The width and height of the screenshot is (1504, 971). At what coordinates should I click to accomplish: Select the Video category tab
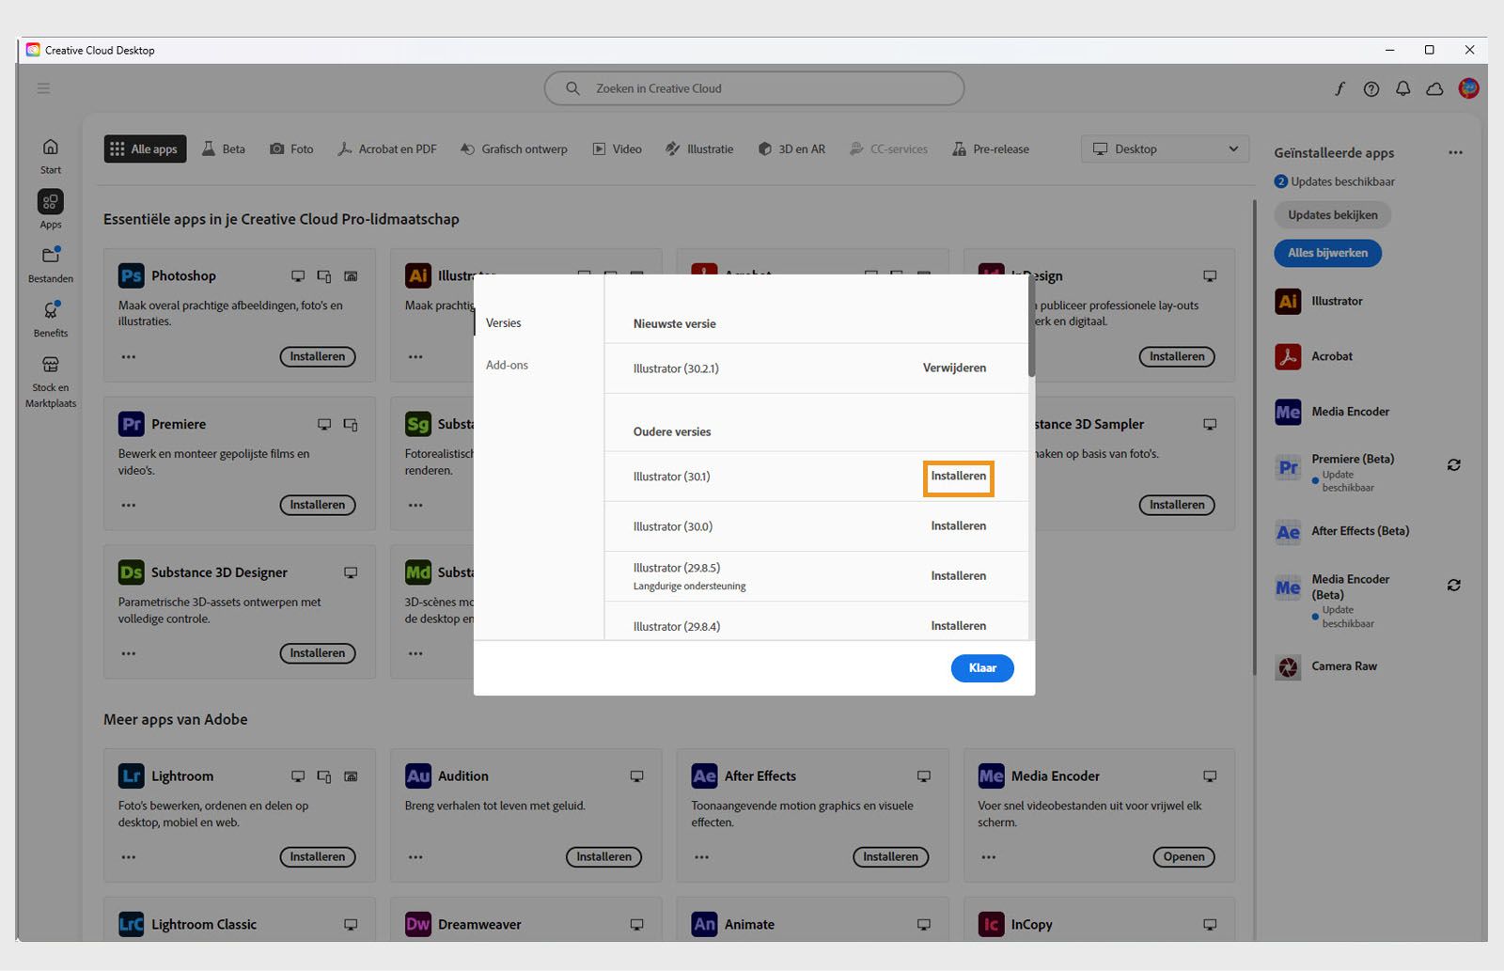click(616, 149)
